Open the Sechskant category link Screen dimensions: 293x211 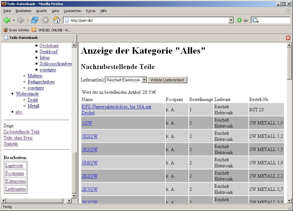tap(49, 46)
